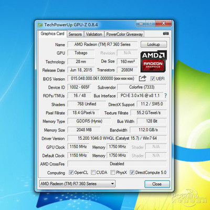Click the Pixel Fillrate field 18.4 GPixel/s
This screenshot has width=210, height=210.
[83, 112]
